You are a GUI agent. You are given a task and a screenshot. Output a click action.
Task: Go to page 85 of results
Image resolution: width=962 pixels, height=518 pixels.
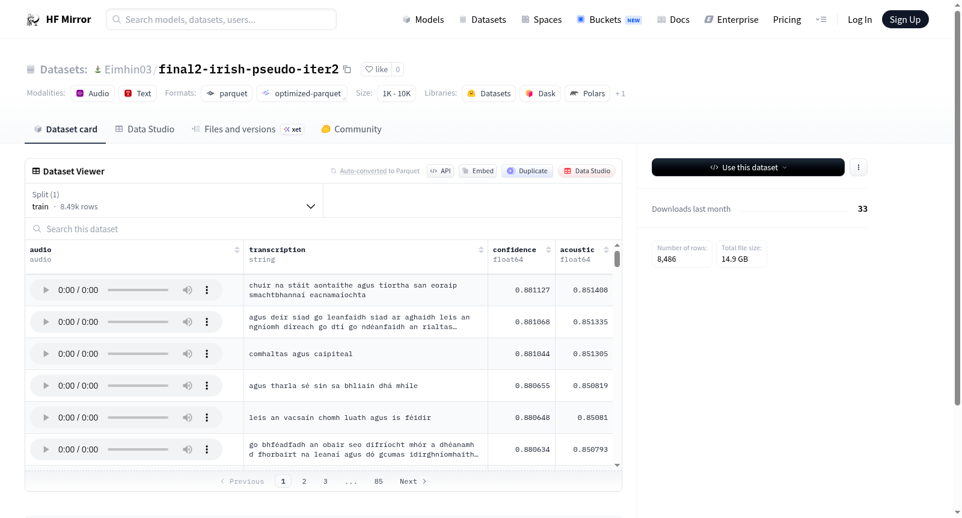[379, 481]
